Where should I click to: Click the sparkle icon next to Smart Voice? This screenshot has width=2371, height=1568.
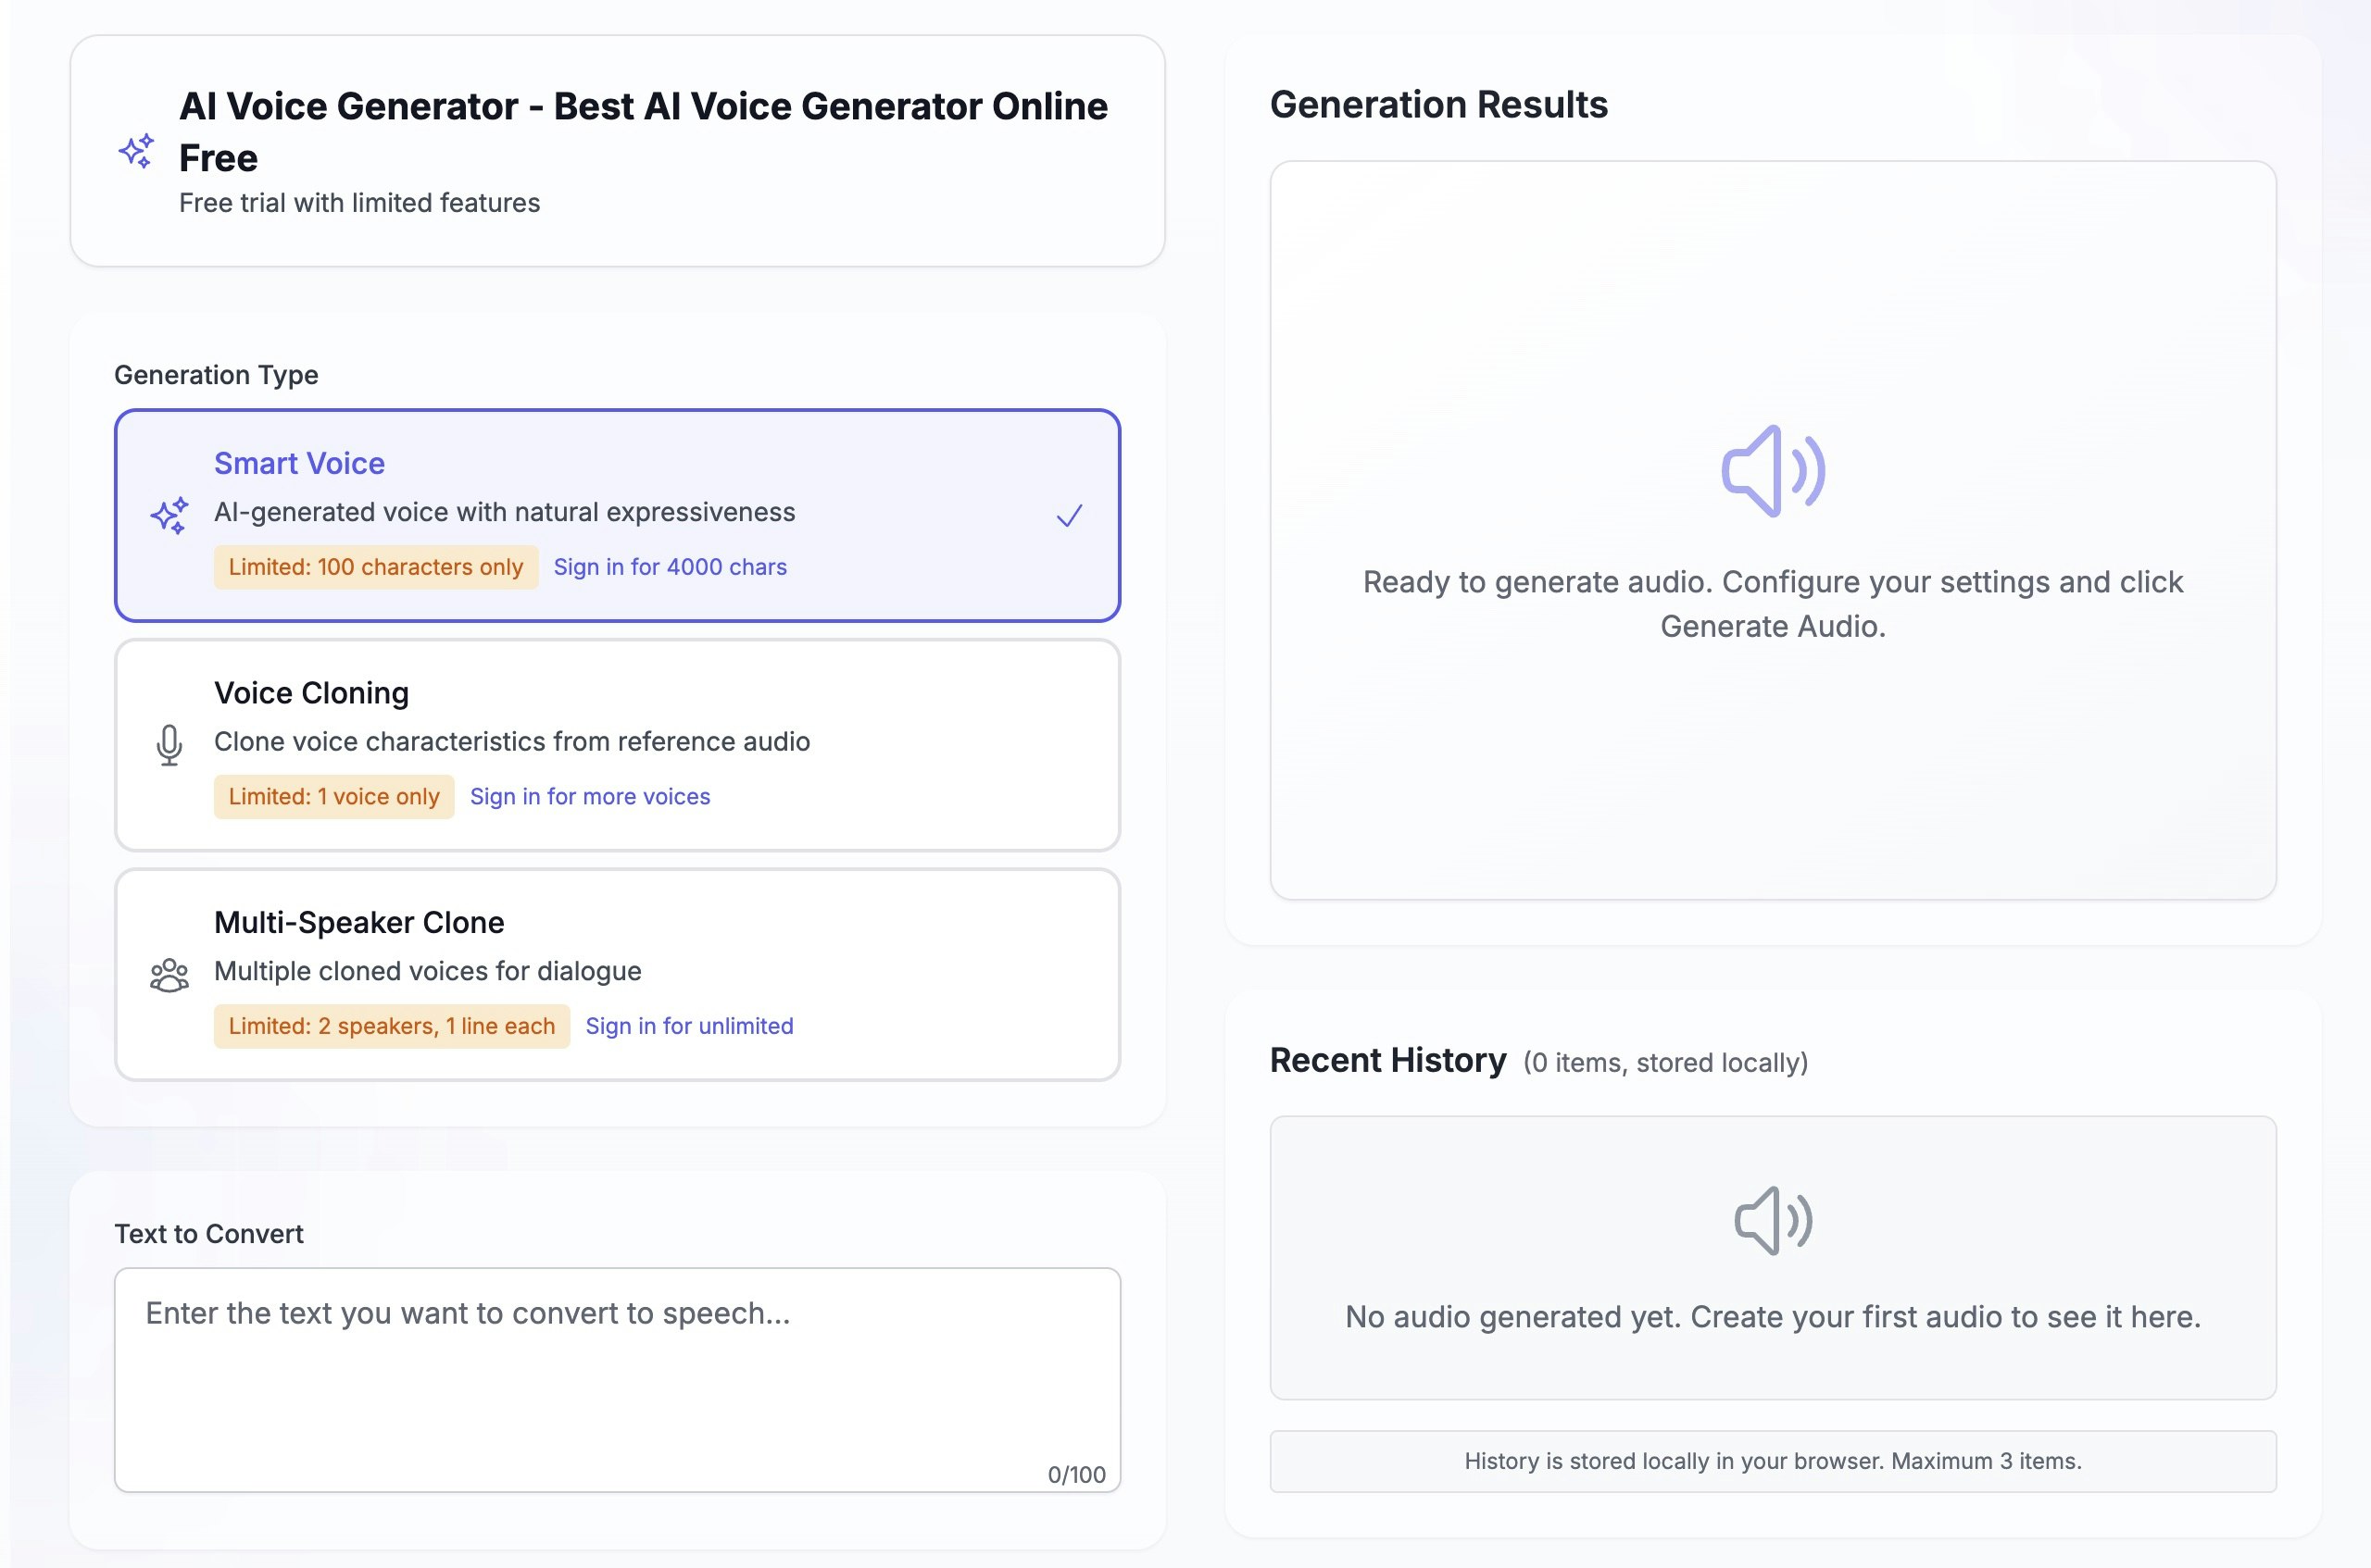tap(169, 515)
